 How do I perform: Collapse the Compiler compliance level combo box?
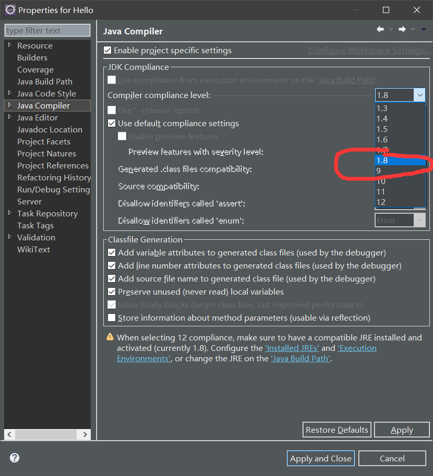click(x=420, y=95)
